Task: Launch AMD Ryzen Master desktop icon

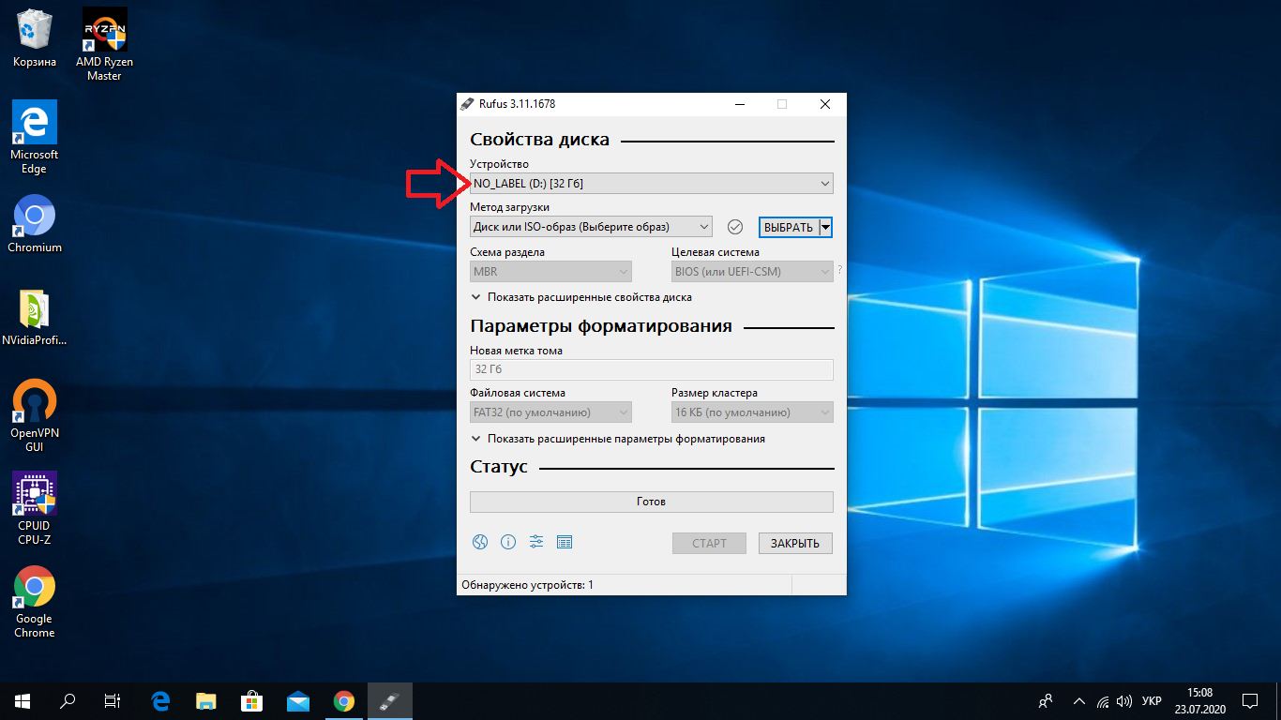Action: click(104, 45)
